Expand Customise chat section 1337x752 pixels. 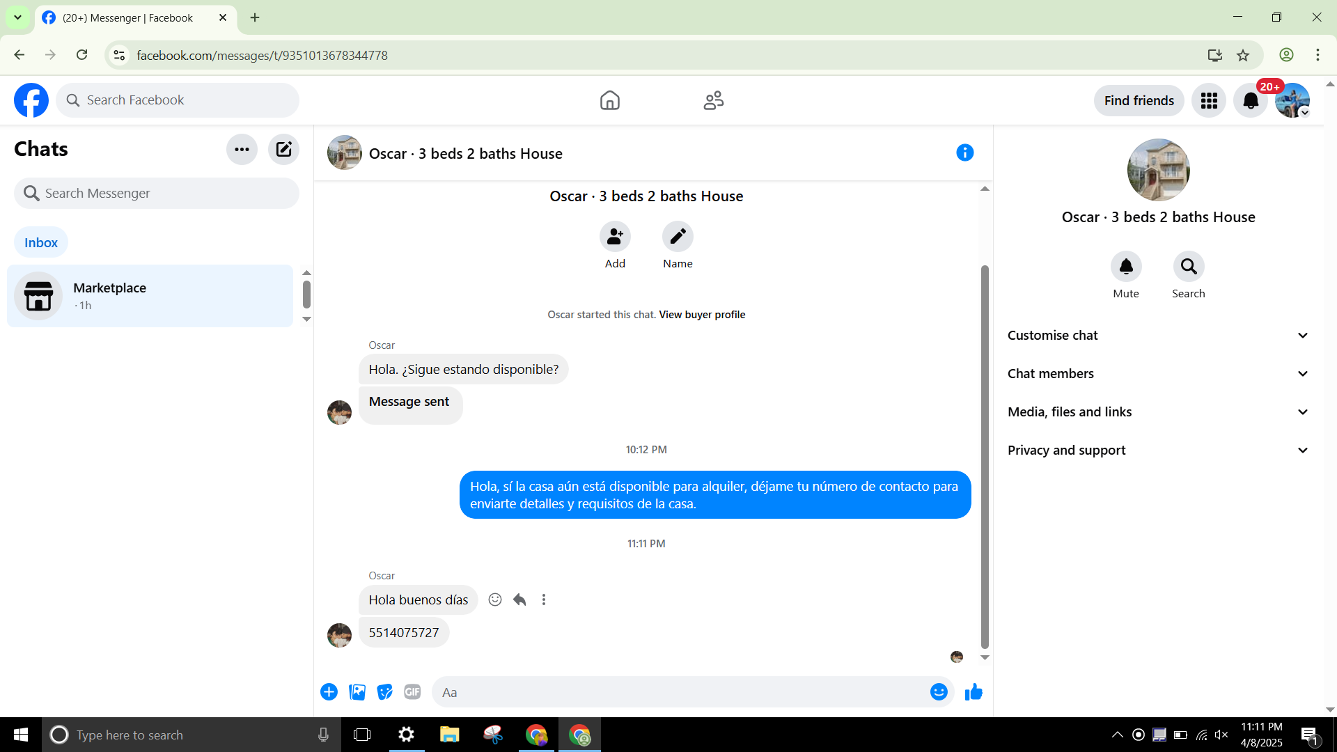coord(1158,335)
